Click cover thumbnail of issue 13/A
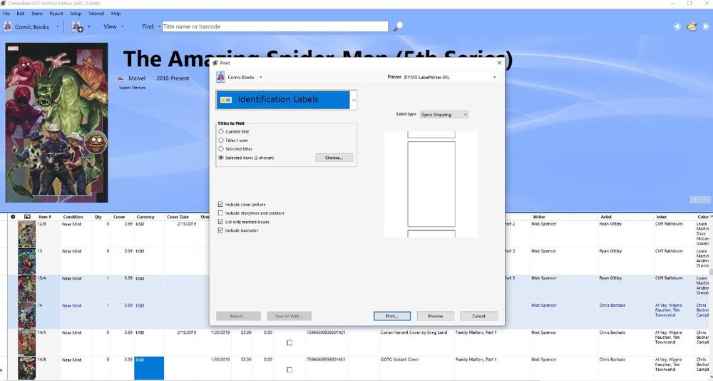 (x=26, y=288)
